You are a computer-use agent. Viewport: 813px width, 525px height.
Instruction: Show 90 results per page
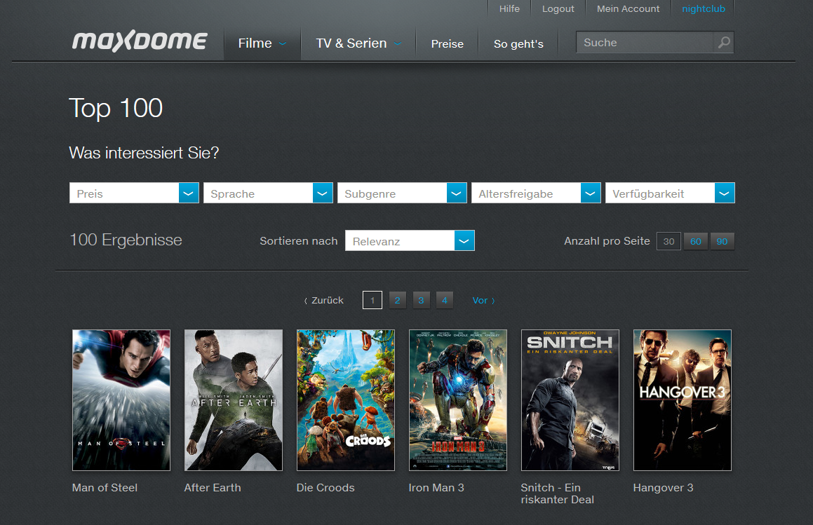point(722,242)
